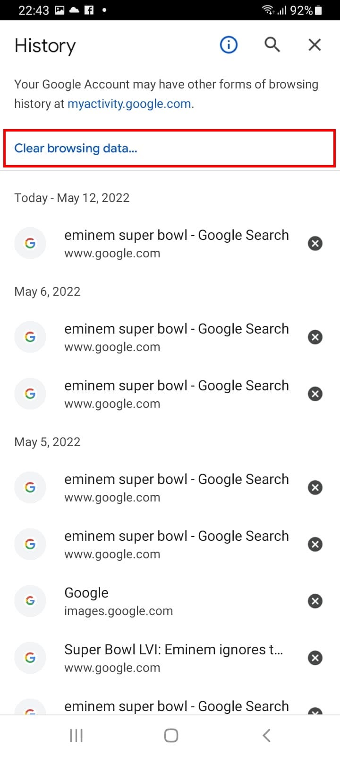Delete the May 12 eminem super bowl entry
Screen dimensions: 340x757
click(315, 243)
